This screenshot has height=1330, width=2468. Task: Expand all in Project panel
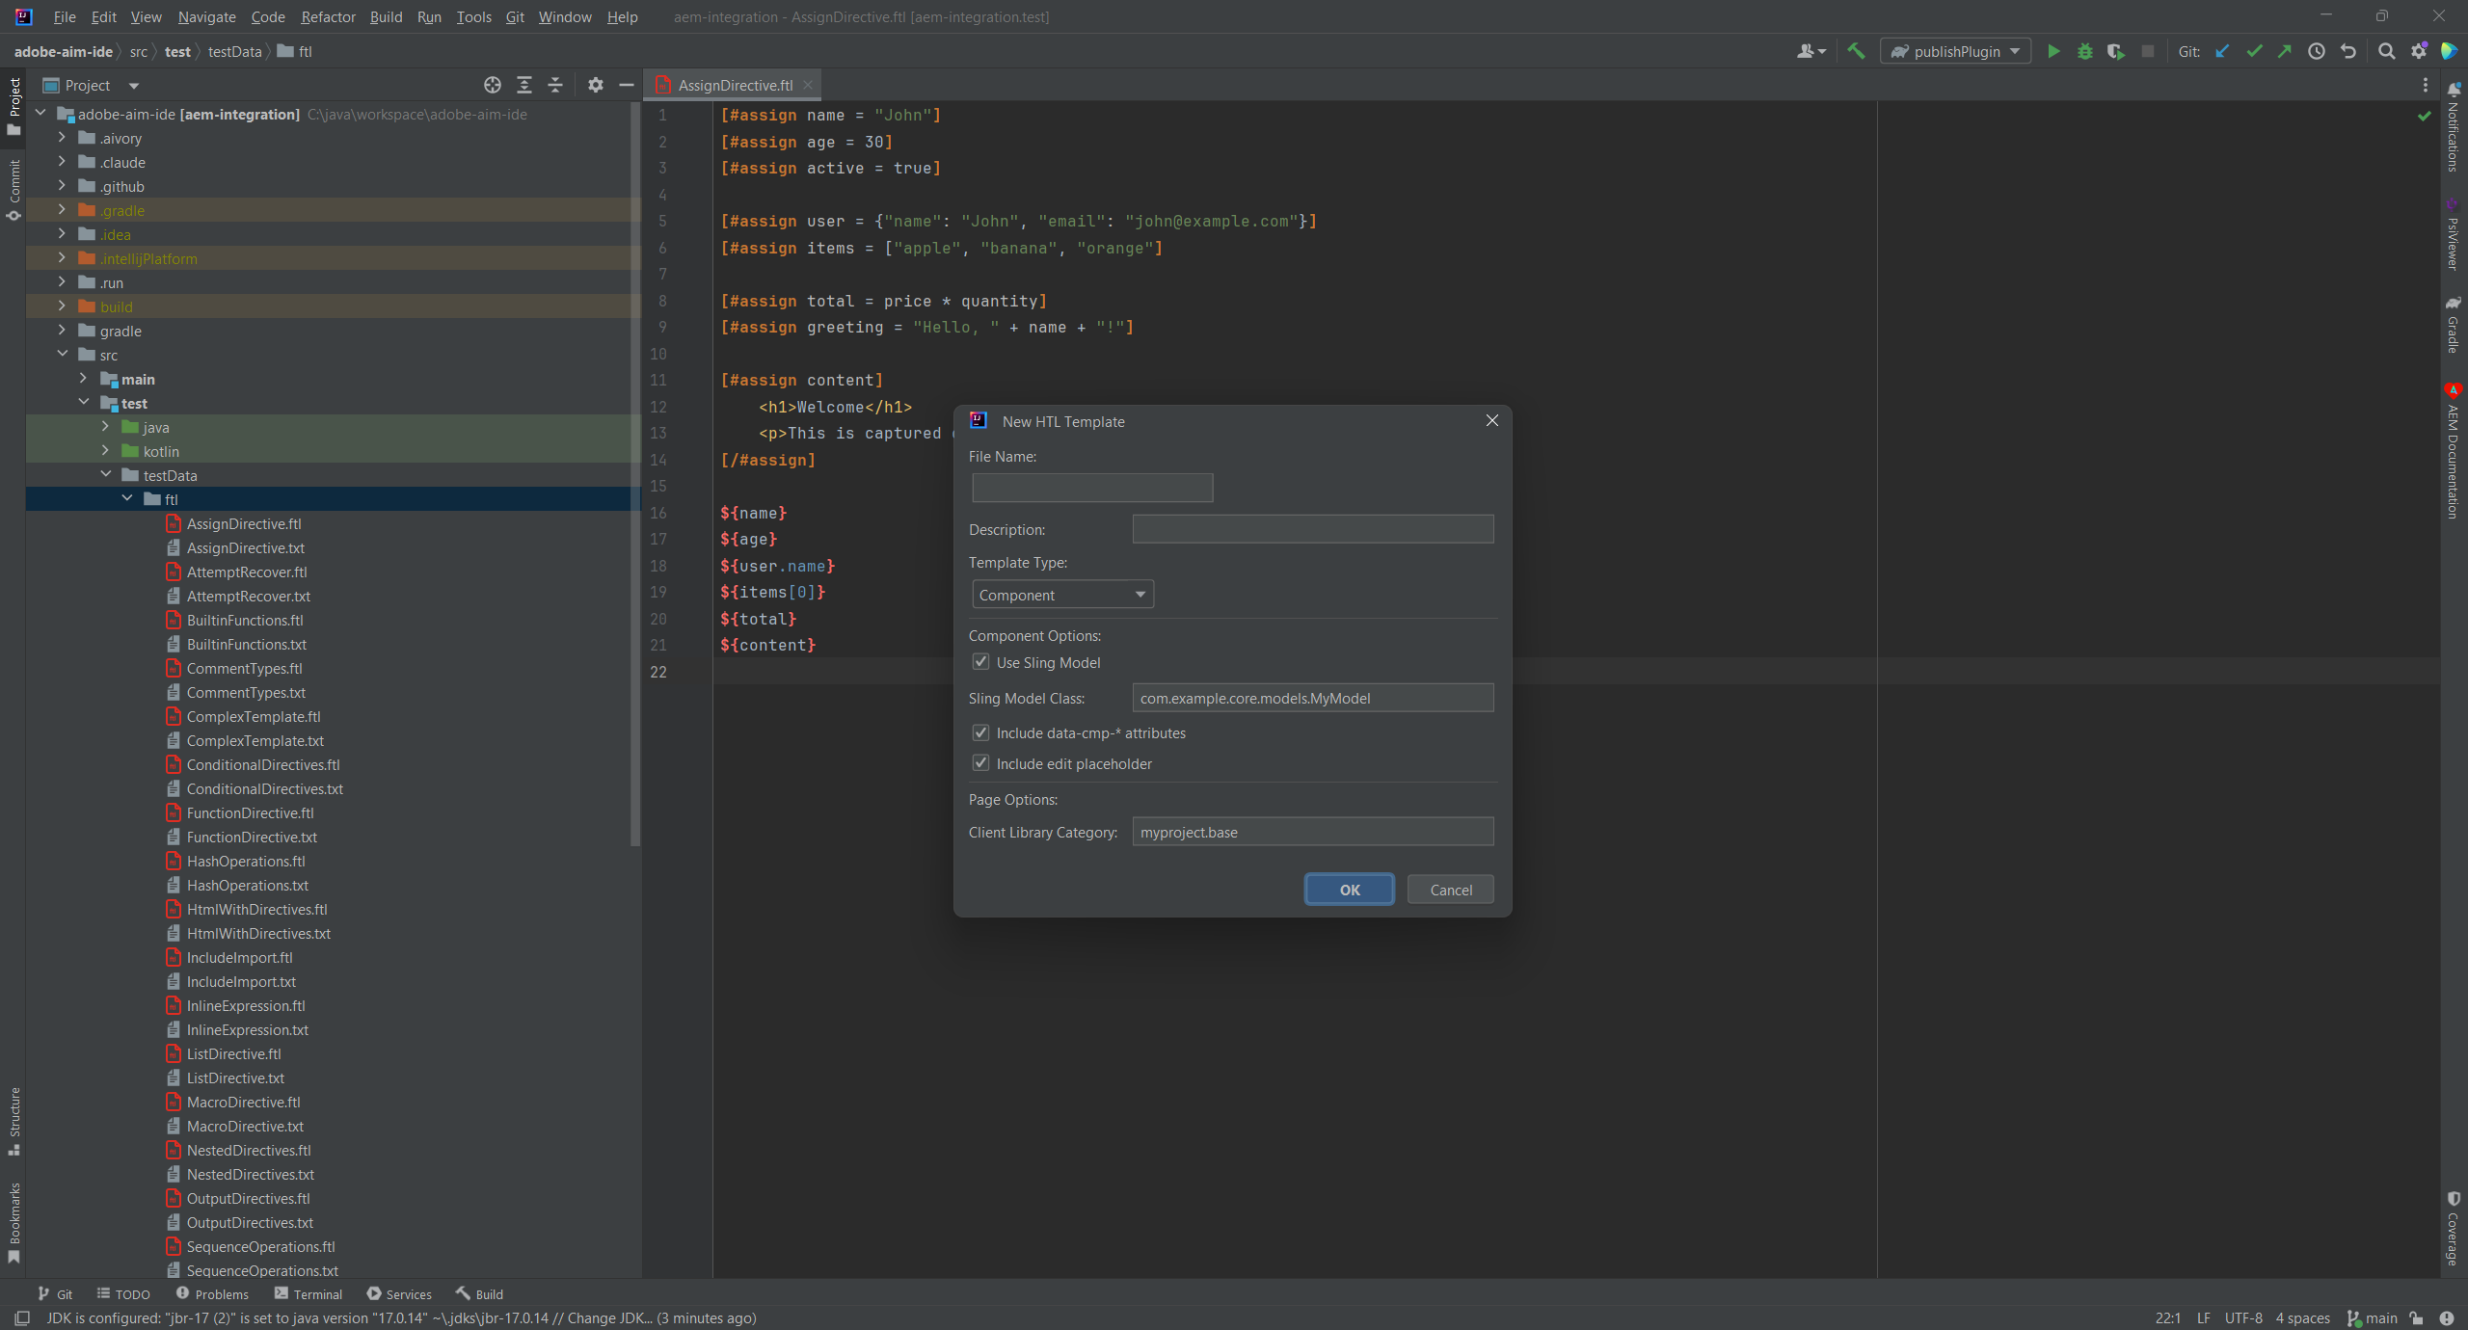[x=524, y=85]
